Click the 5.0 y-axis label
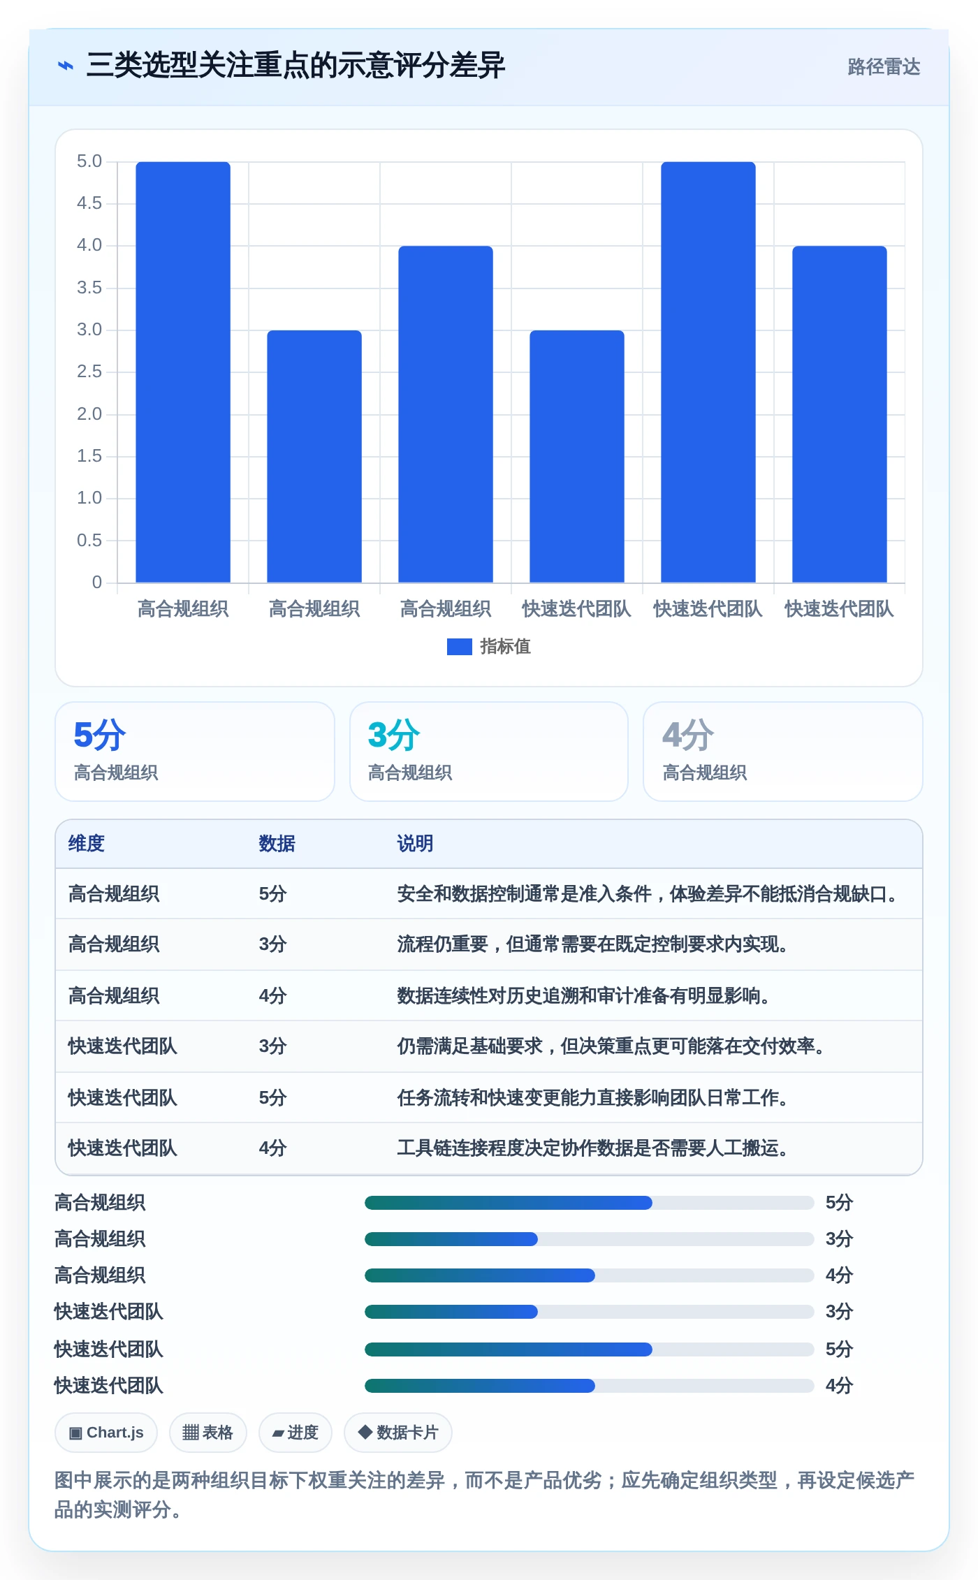Viewport: 978px width, 1580px height. pos(89,161)
